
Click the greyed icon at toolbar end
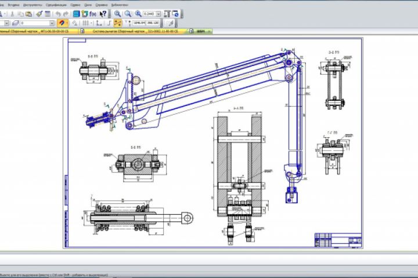(171, 23)
